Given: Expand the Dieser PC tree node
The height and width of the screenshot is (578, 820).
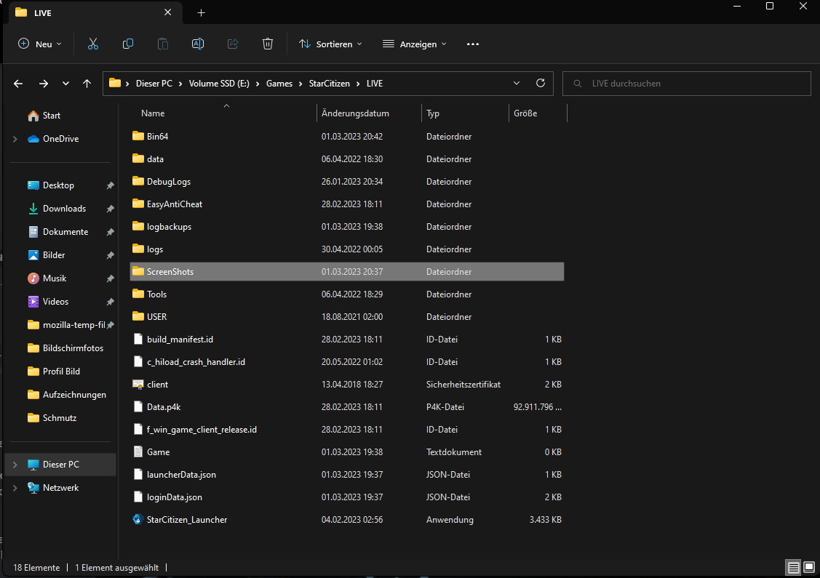Looking at the screenshot, I should coord(15,465).
